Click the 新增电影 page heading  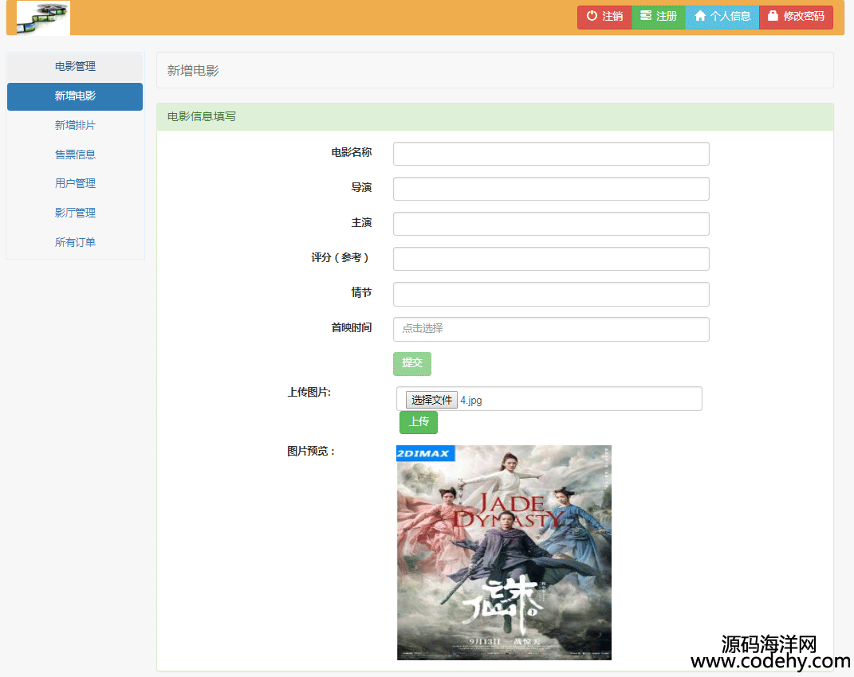pos(193,71)
